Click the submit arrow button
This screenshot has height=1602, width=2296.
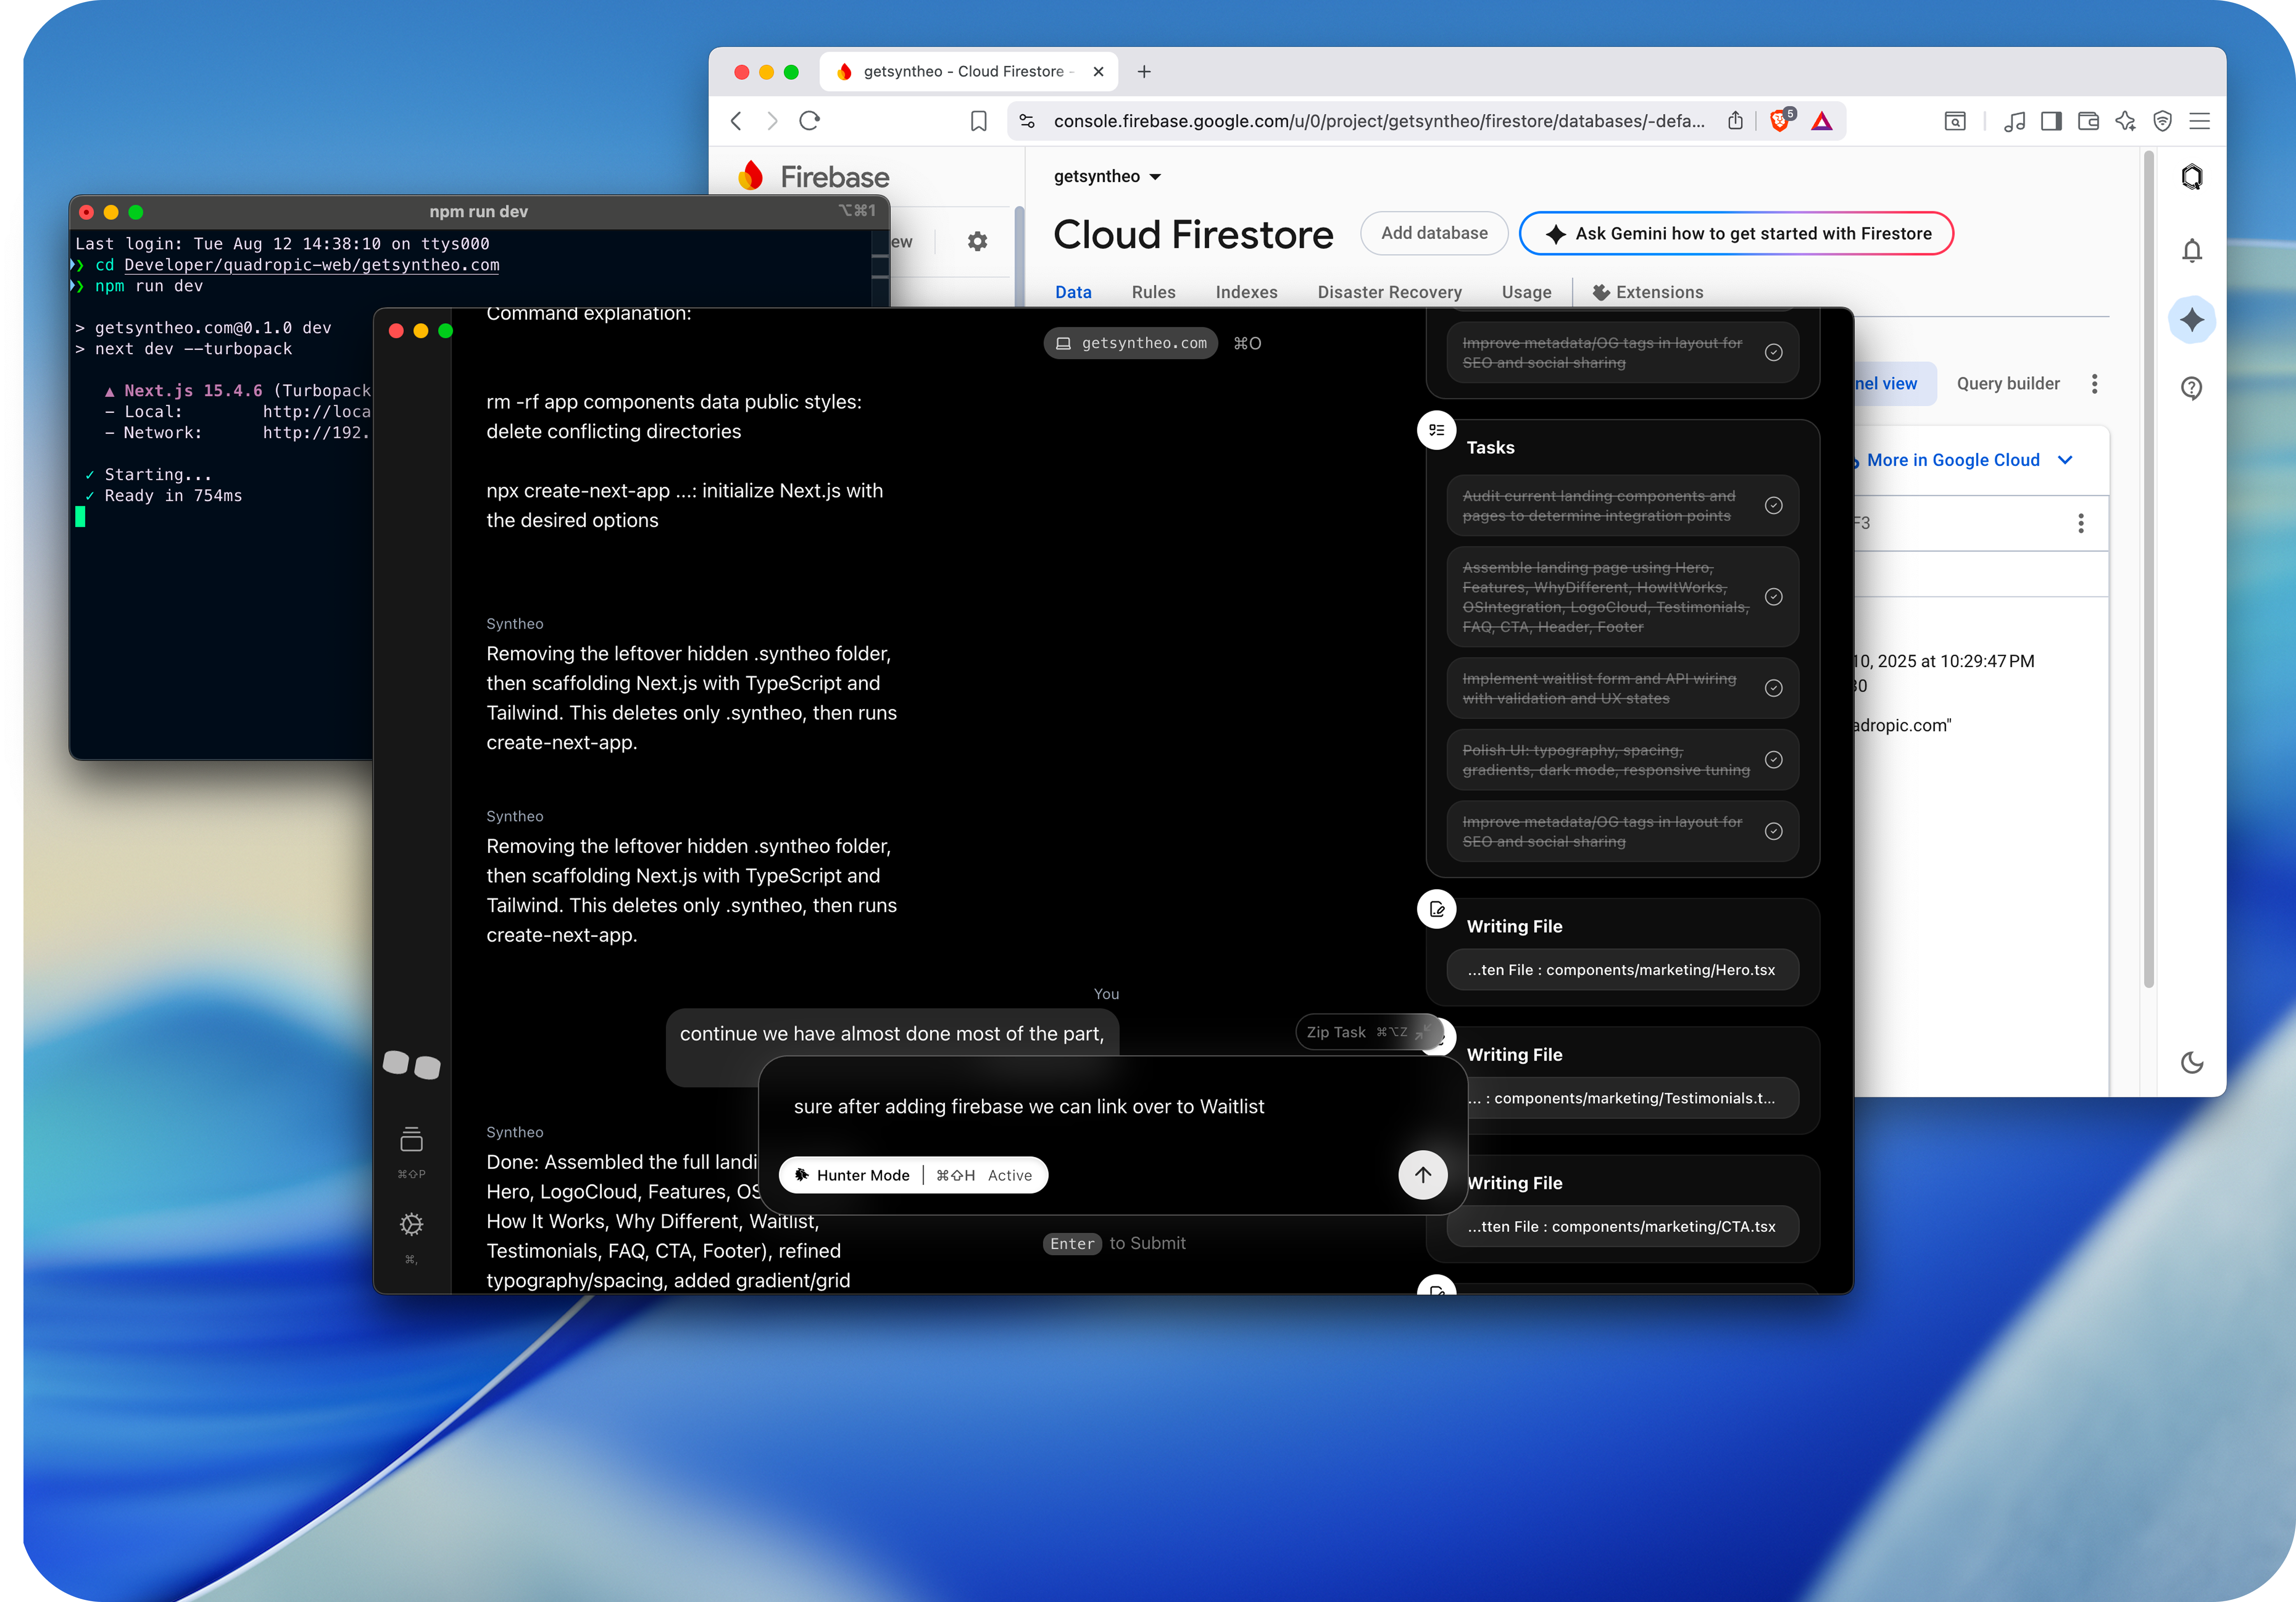tap(1422, 1175)
